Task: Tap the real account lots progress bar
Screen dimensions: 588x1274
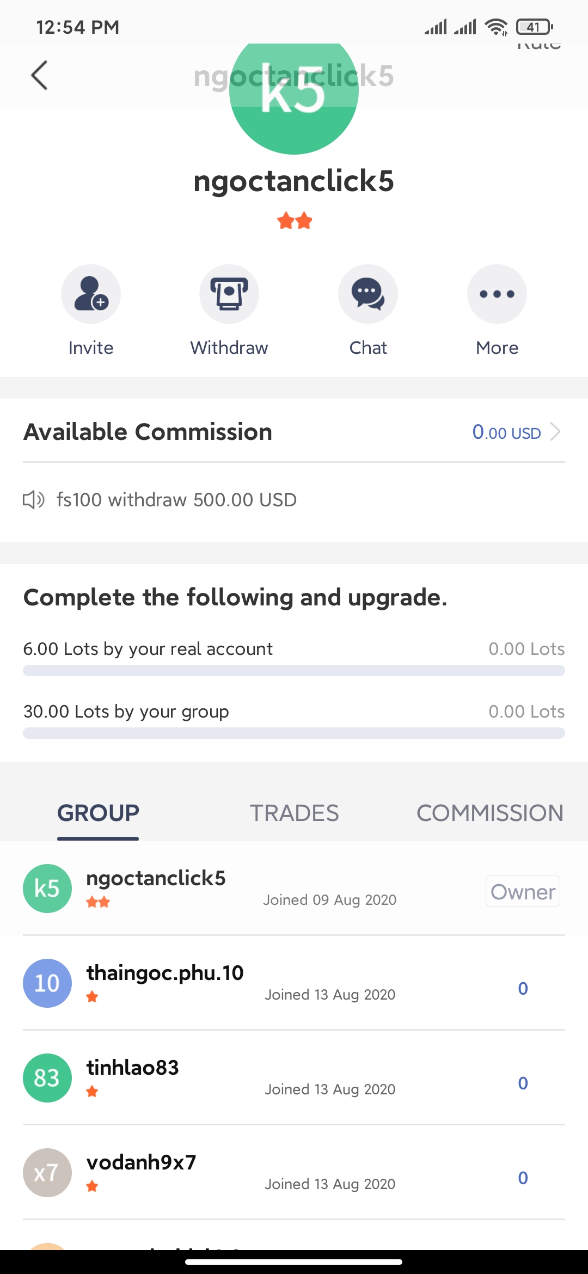Action: [294, 671]
